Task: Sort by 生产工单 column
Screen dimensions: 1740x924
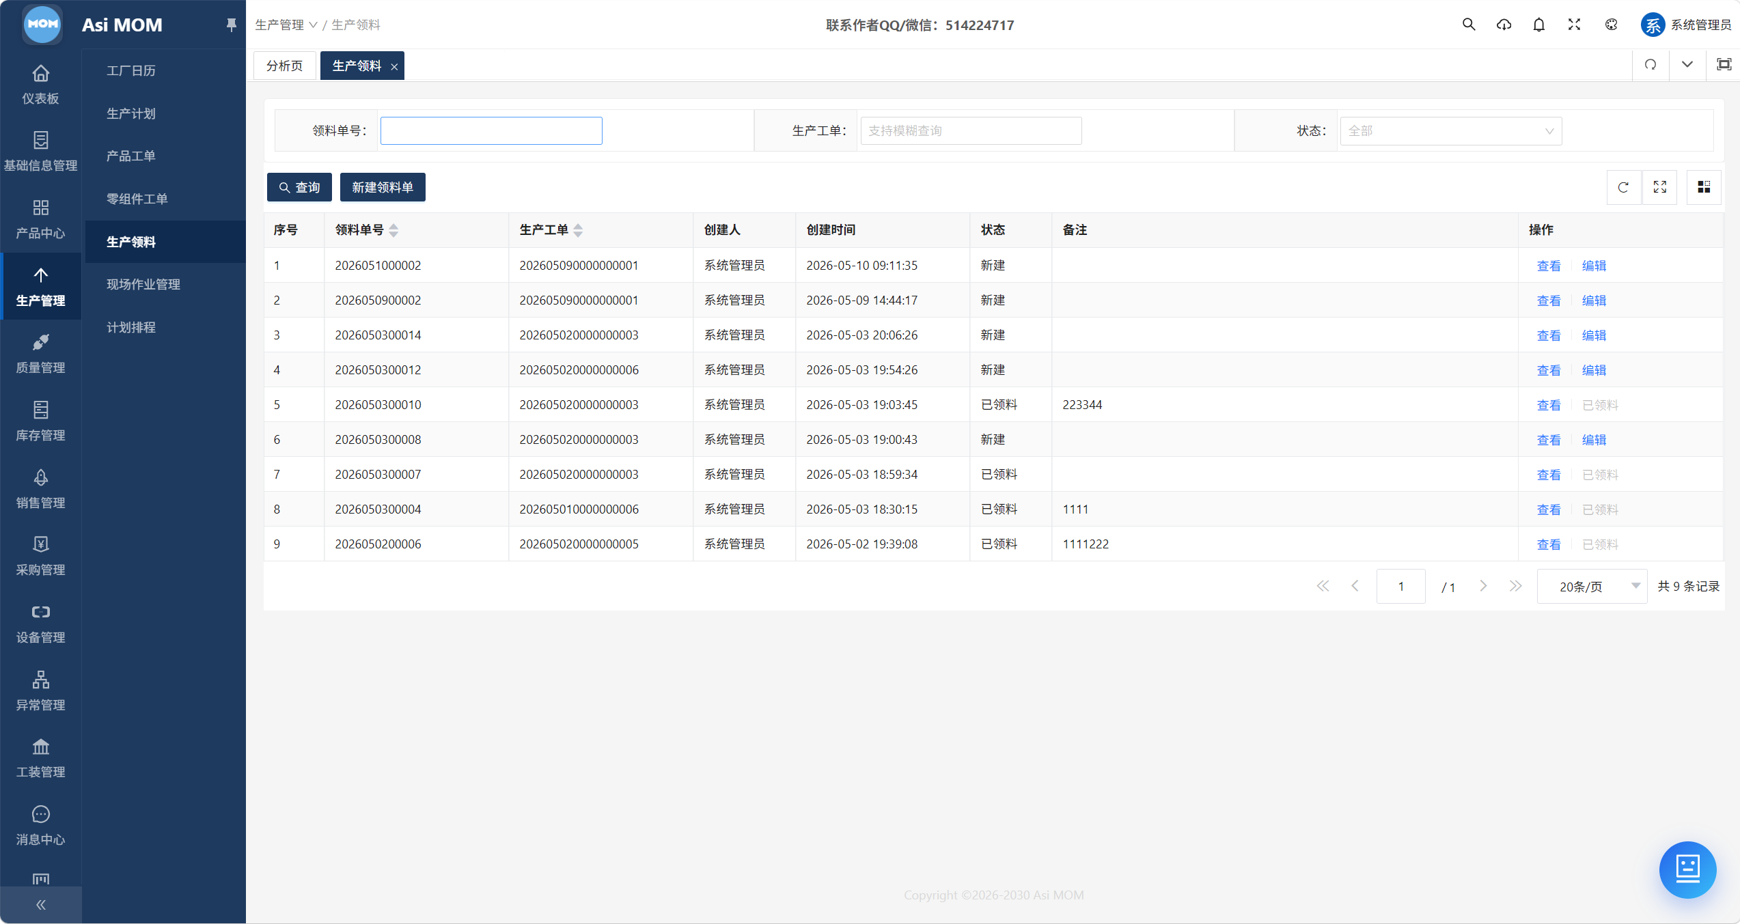Action: [x=578, y=230]
